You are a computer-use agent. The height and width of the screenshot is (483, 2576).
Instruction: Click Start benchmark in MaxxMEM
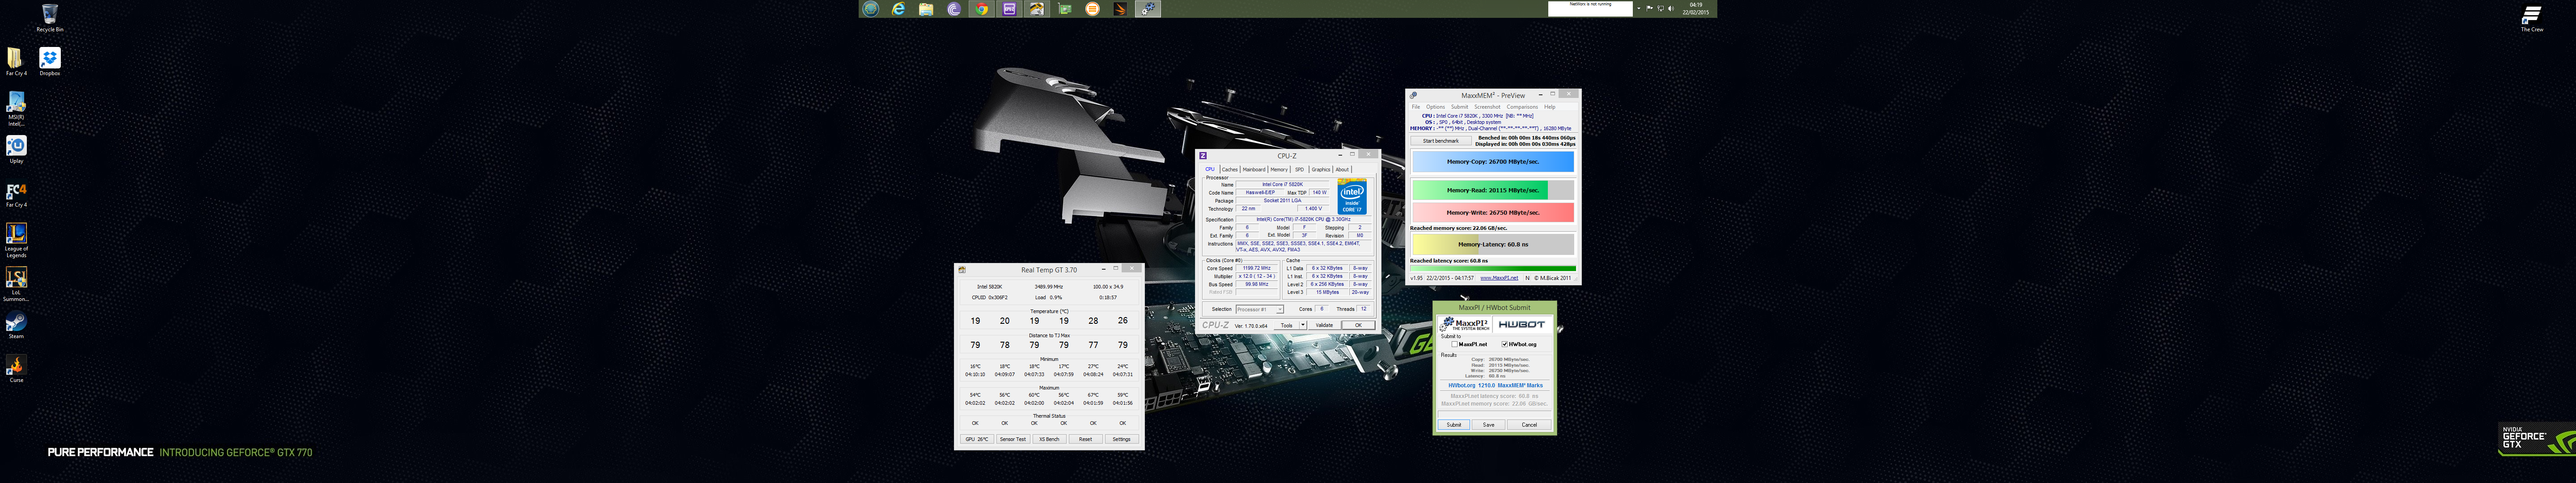pyautogui.click(x=1440, y=141)
